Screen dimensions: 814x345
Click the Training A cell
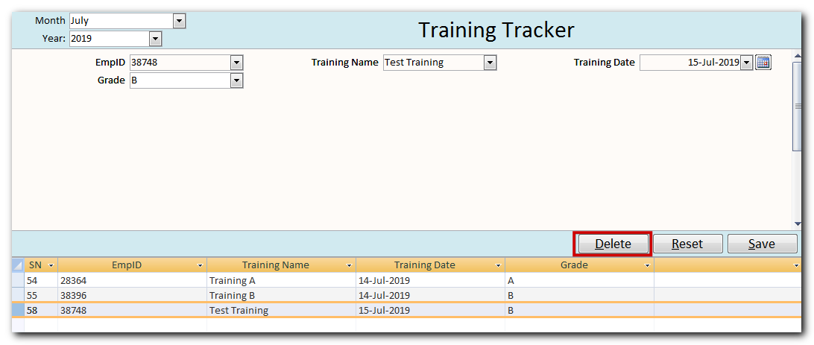click(281, 281)
